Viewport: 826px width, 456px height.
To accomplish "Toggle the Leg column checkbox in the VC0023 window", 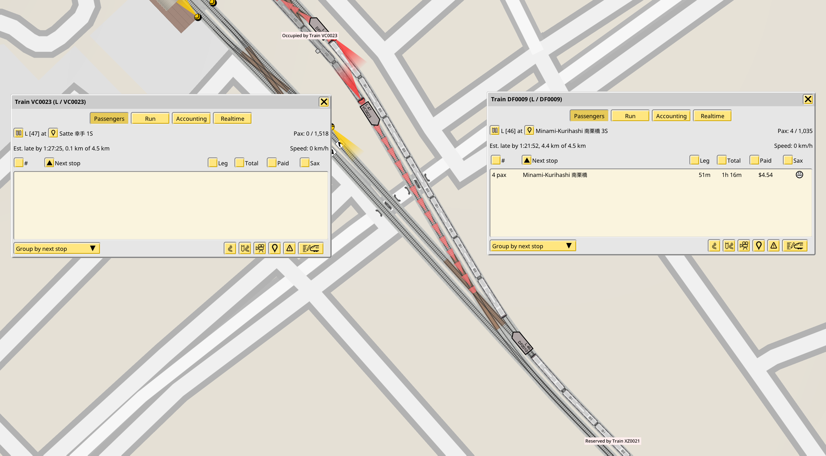I will [x=212, y=163].
